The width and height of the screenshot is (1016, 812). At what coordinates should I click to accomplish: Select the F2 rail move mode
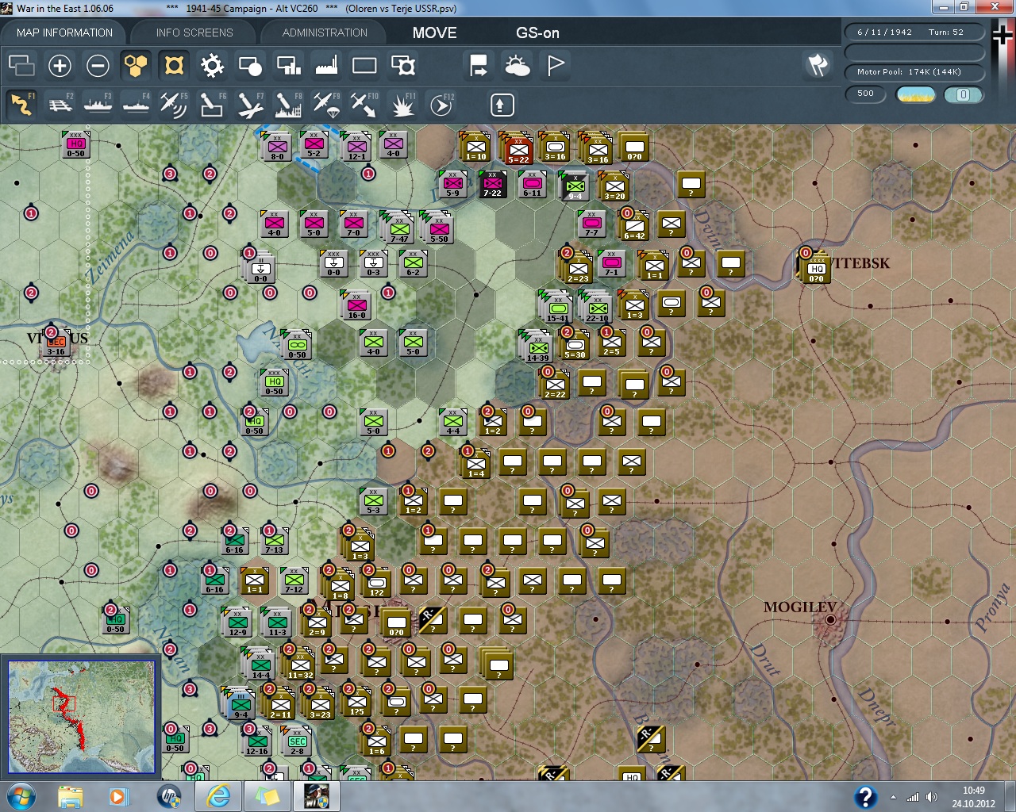[60, 105]
